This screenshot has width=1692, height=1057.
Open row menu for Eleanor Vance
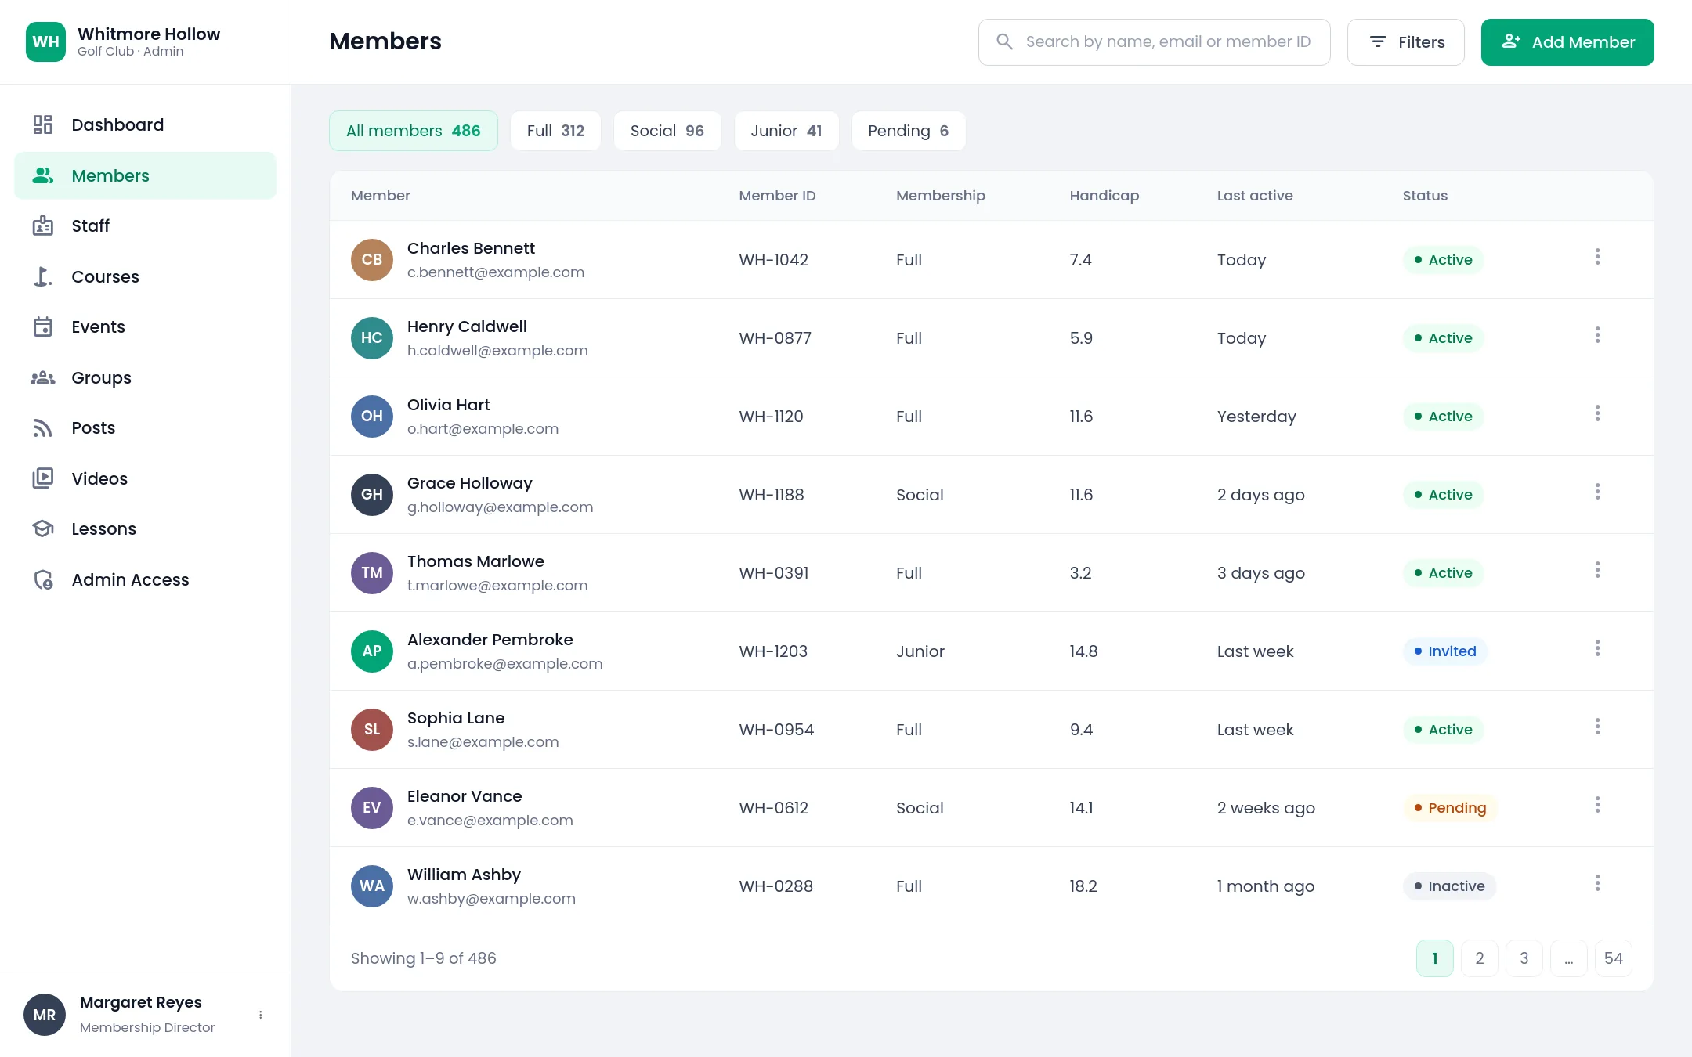[1597, 805]
